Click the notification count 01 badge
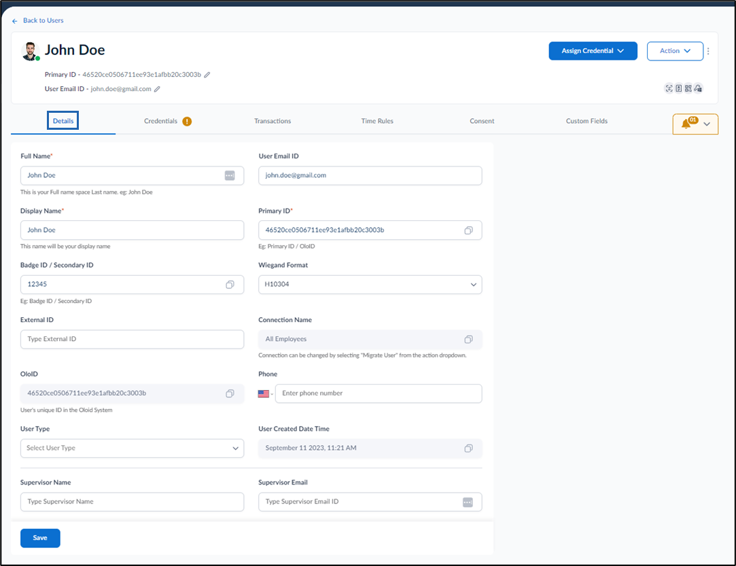736x566 pixels. tap(693, 120)
